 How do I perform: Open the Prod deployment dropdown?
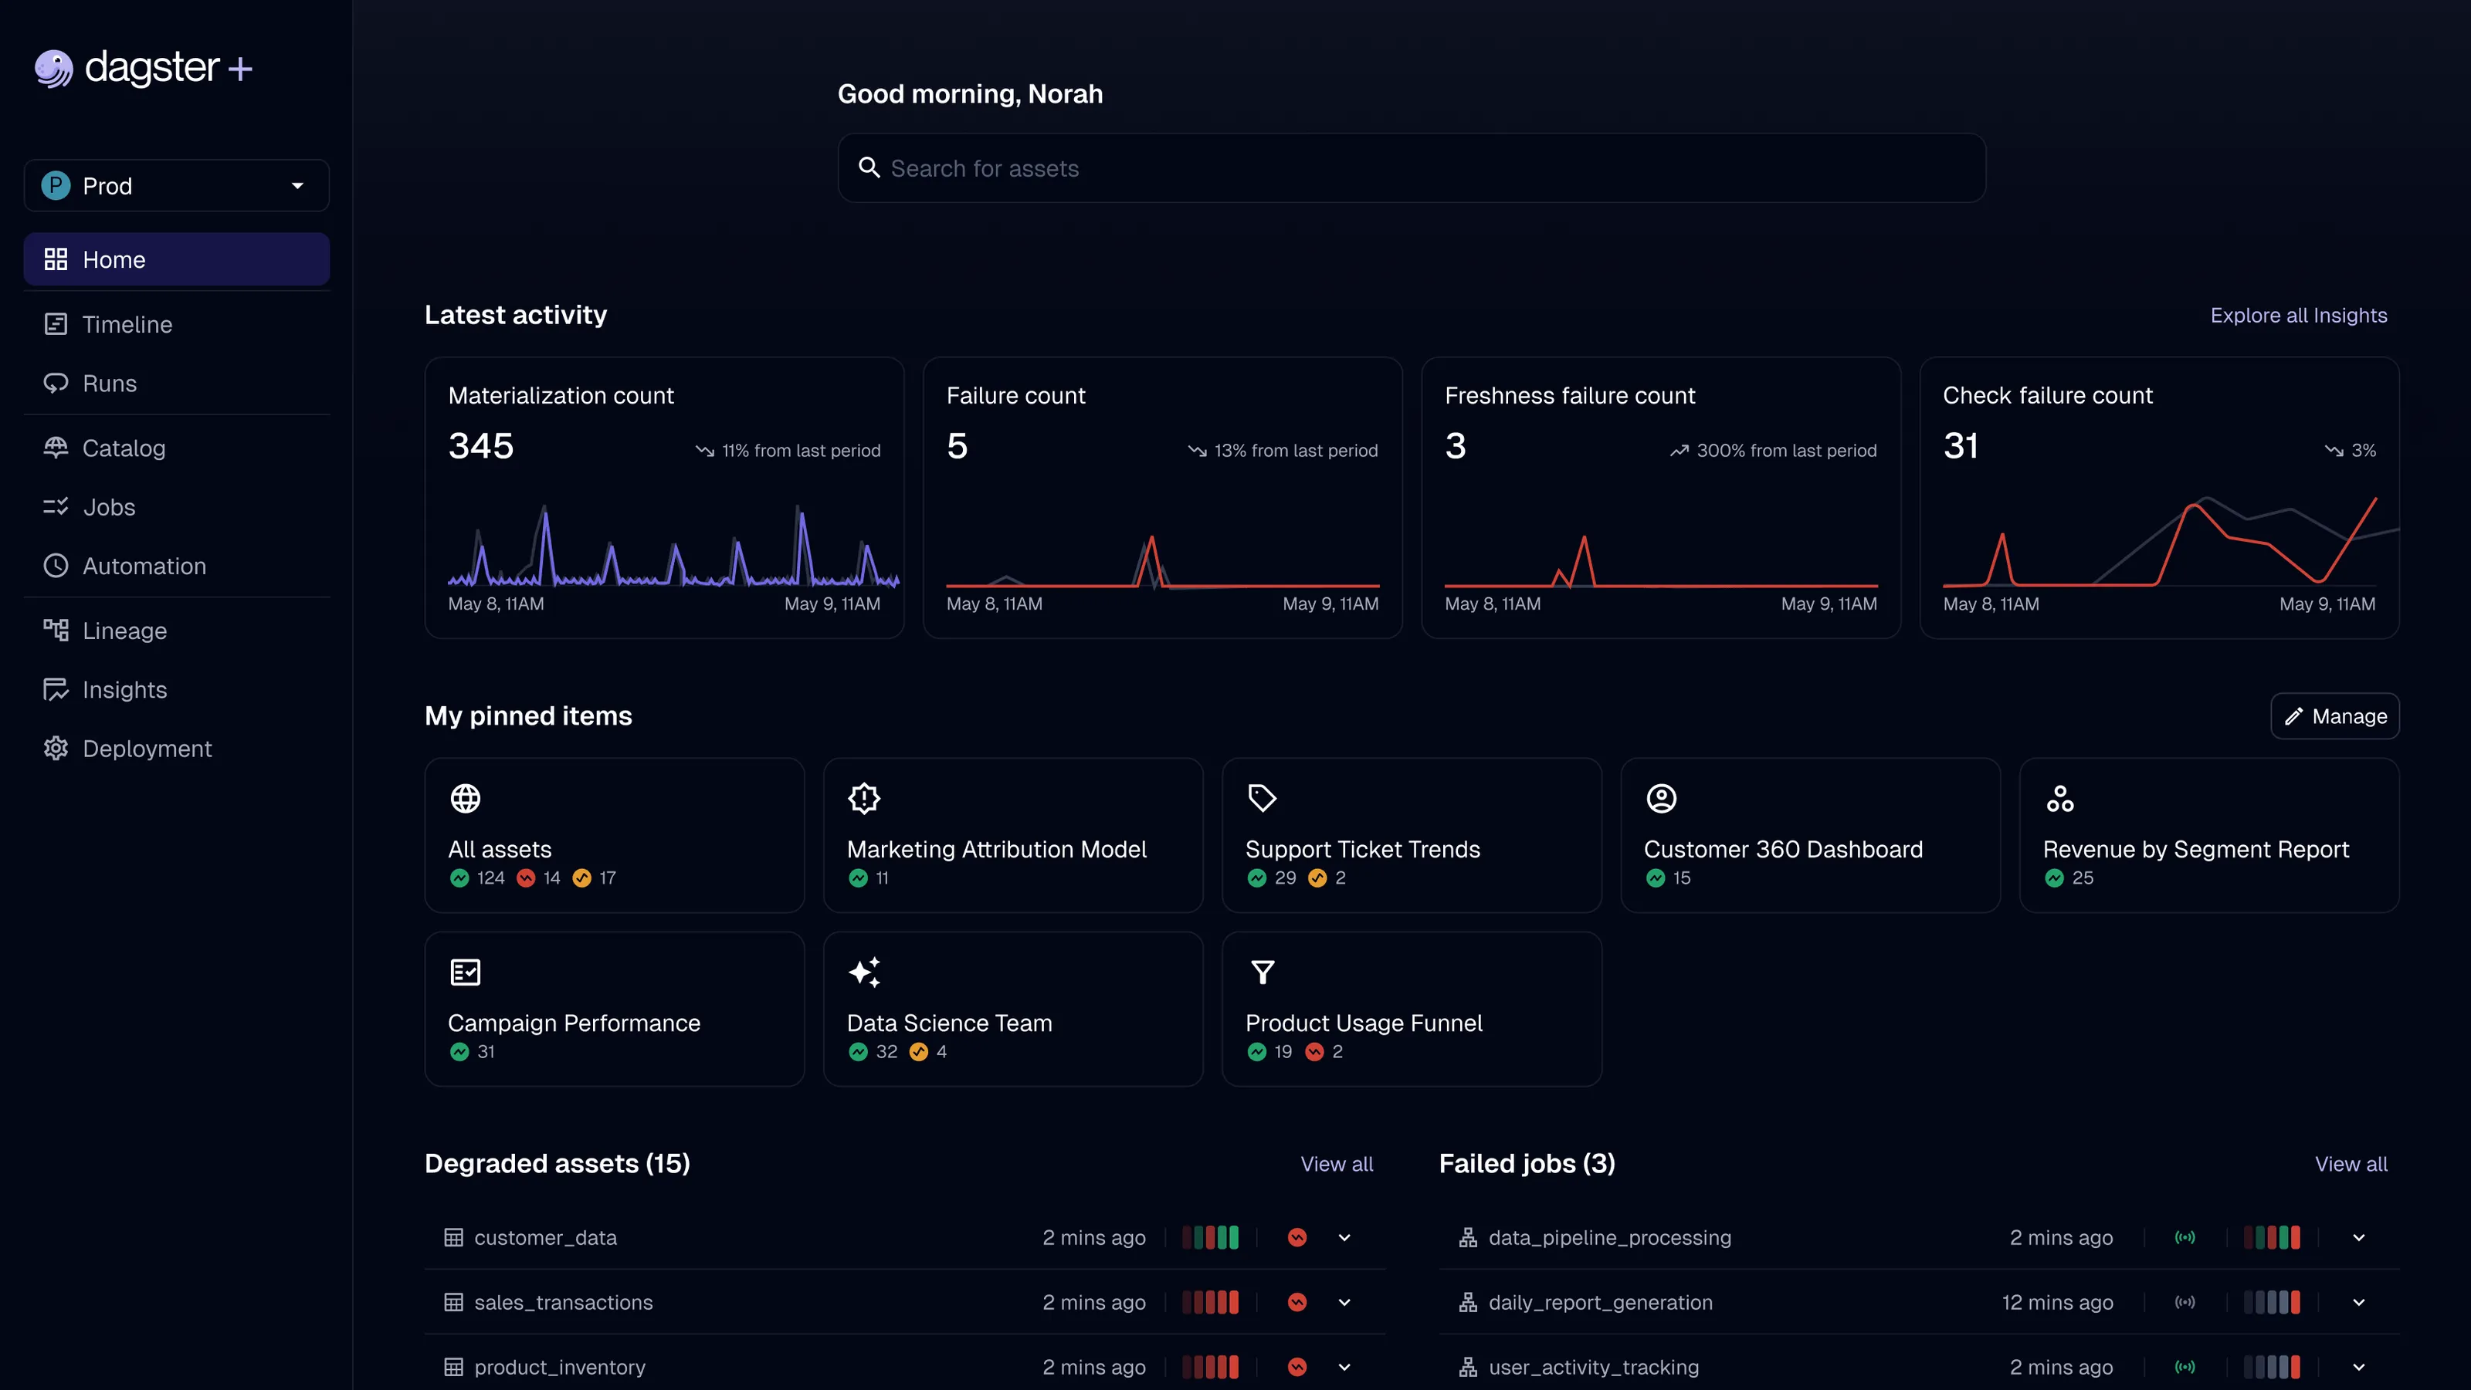pyautogui.click(x=177, y=186)
